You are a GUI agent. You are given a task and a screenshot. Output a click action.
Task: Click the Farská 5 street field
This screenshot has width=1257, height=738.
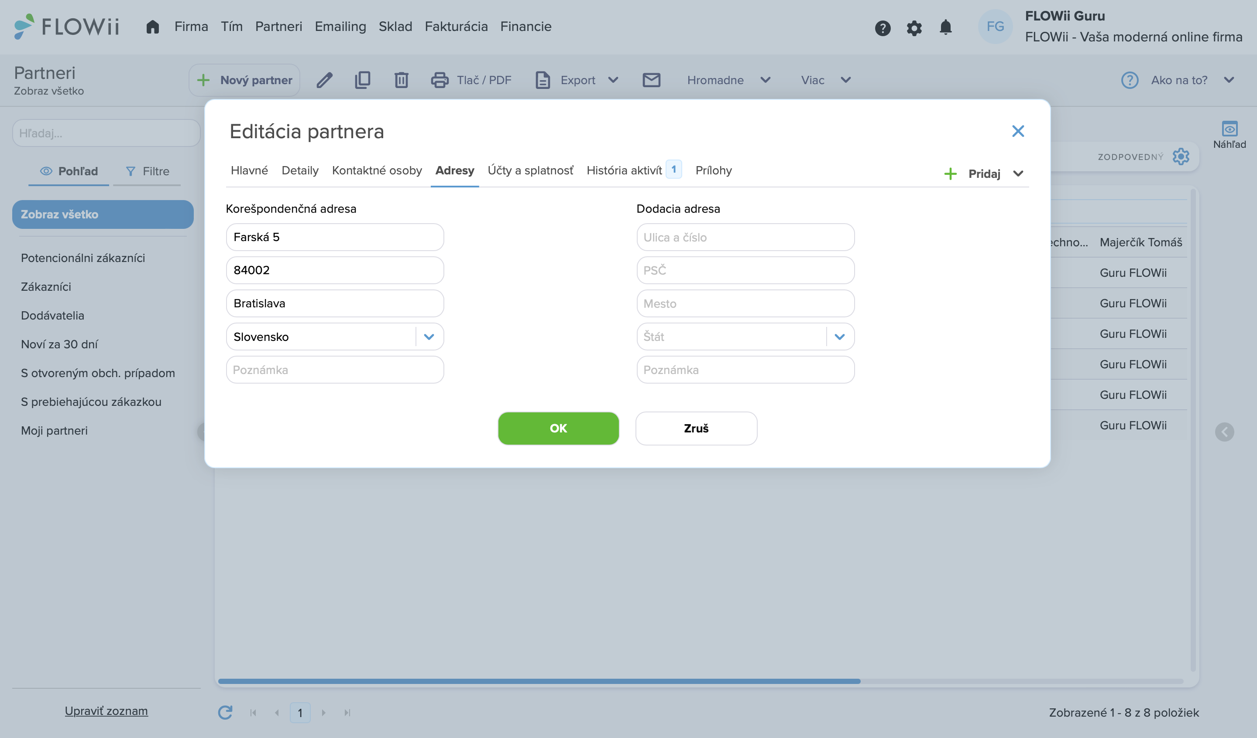(x=335, y=237)
